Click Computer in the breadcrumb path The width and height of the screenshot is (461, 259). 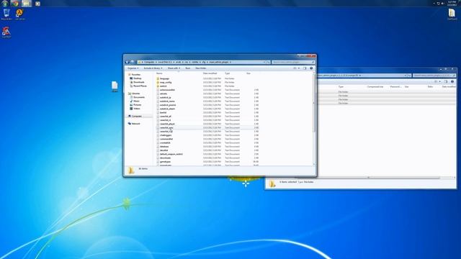point(149,63)
